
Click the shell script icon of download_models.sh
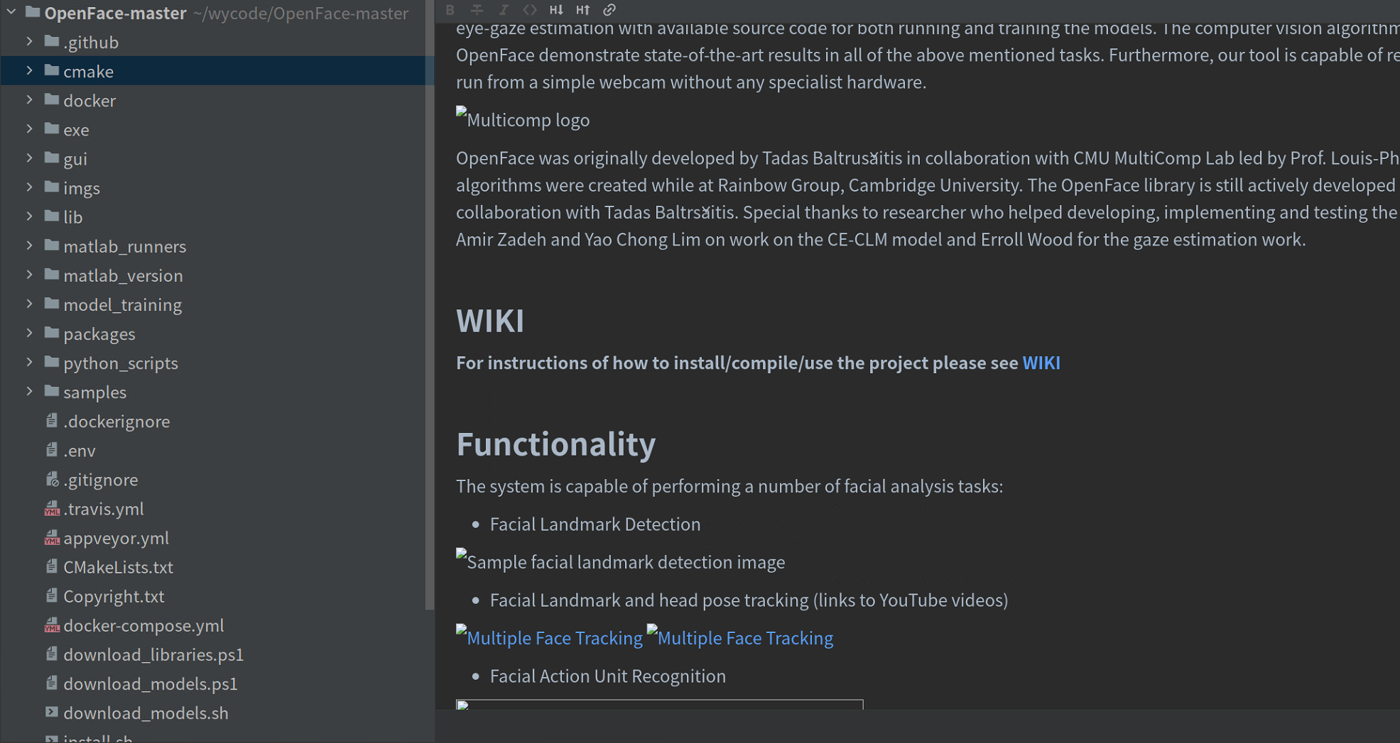point(51,712)
